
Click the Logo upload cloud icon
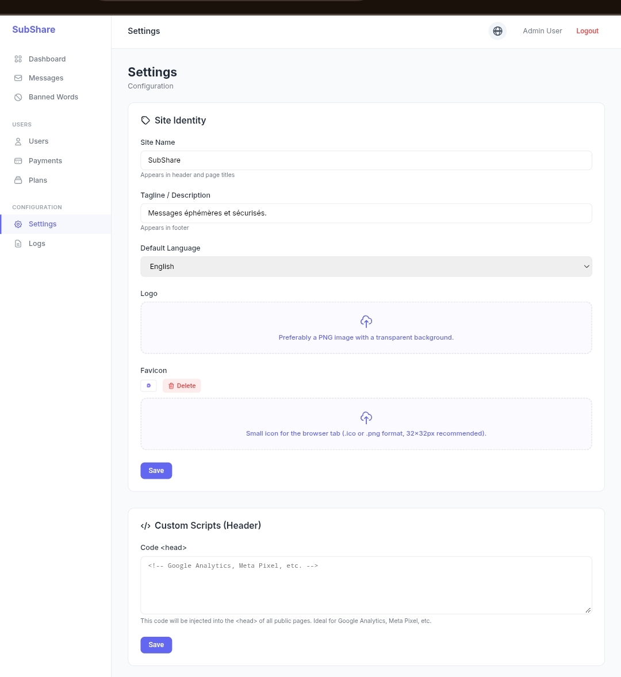coord(366,322)
